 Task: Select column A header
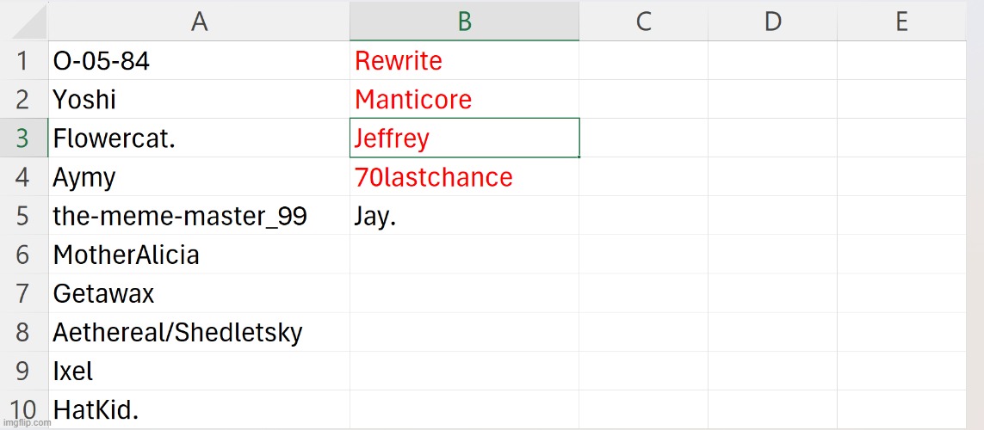[199, 21]
